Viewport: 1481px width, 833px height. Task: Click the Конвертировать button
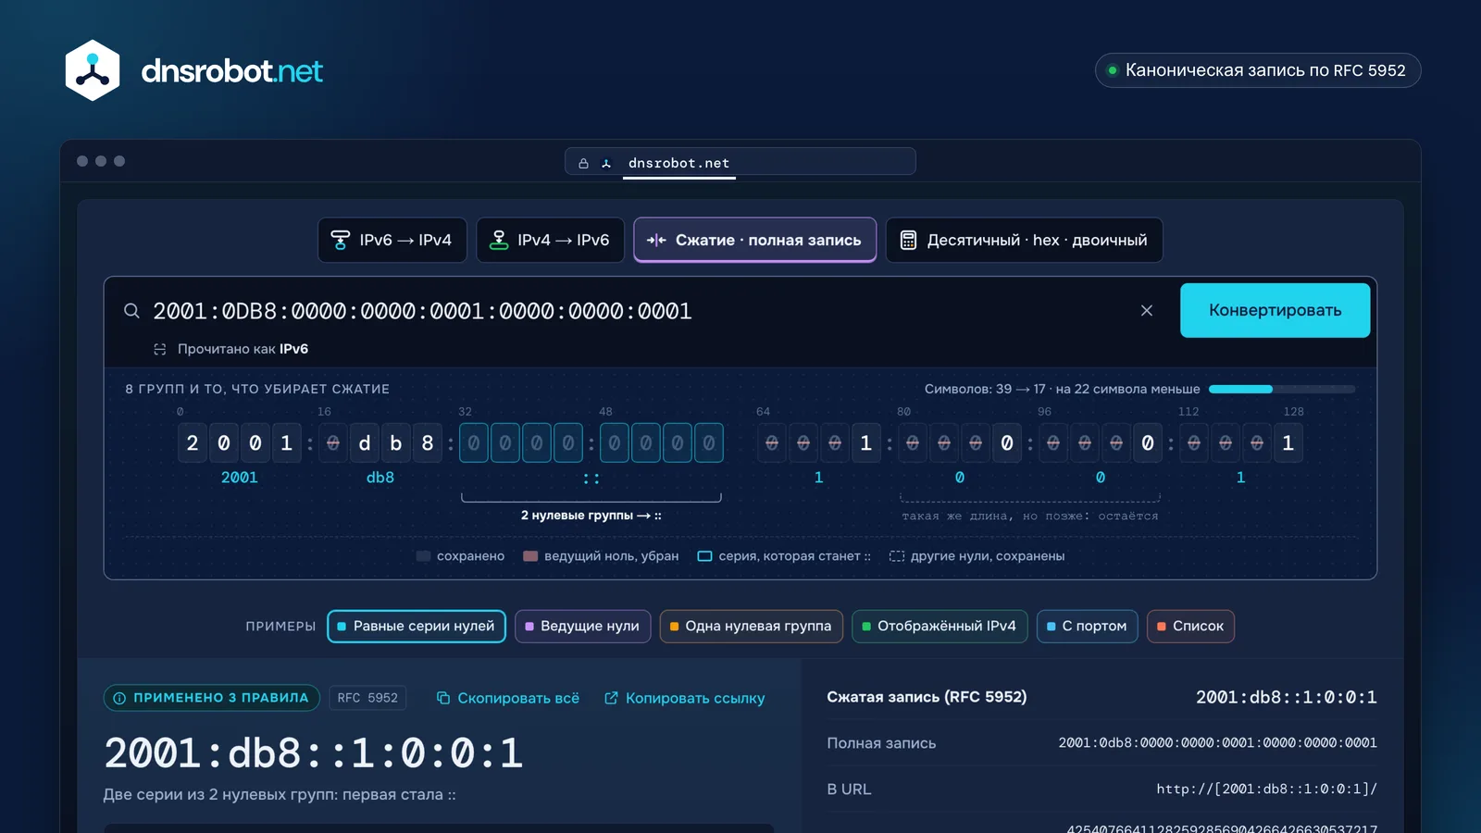point(1276,310)
